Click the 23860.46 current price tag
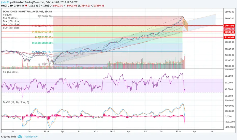Image resolution: width=237 pixels, height=140 pixels. tap(229, 29)
